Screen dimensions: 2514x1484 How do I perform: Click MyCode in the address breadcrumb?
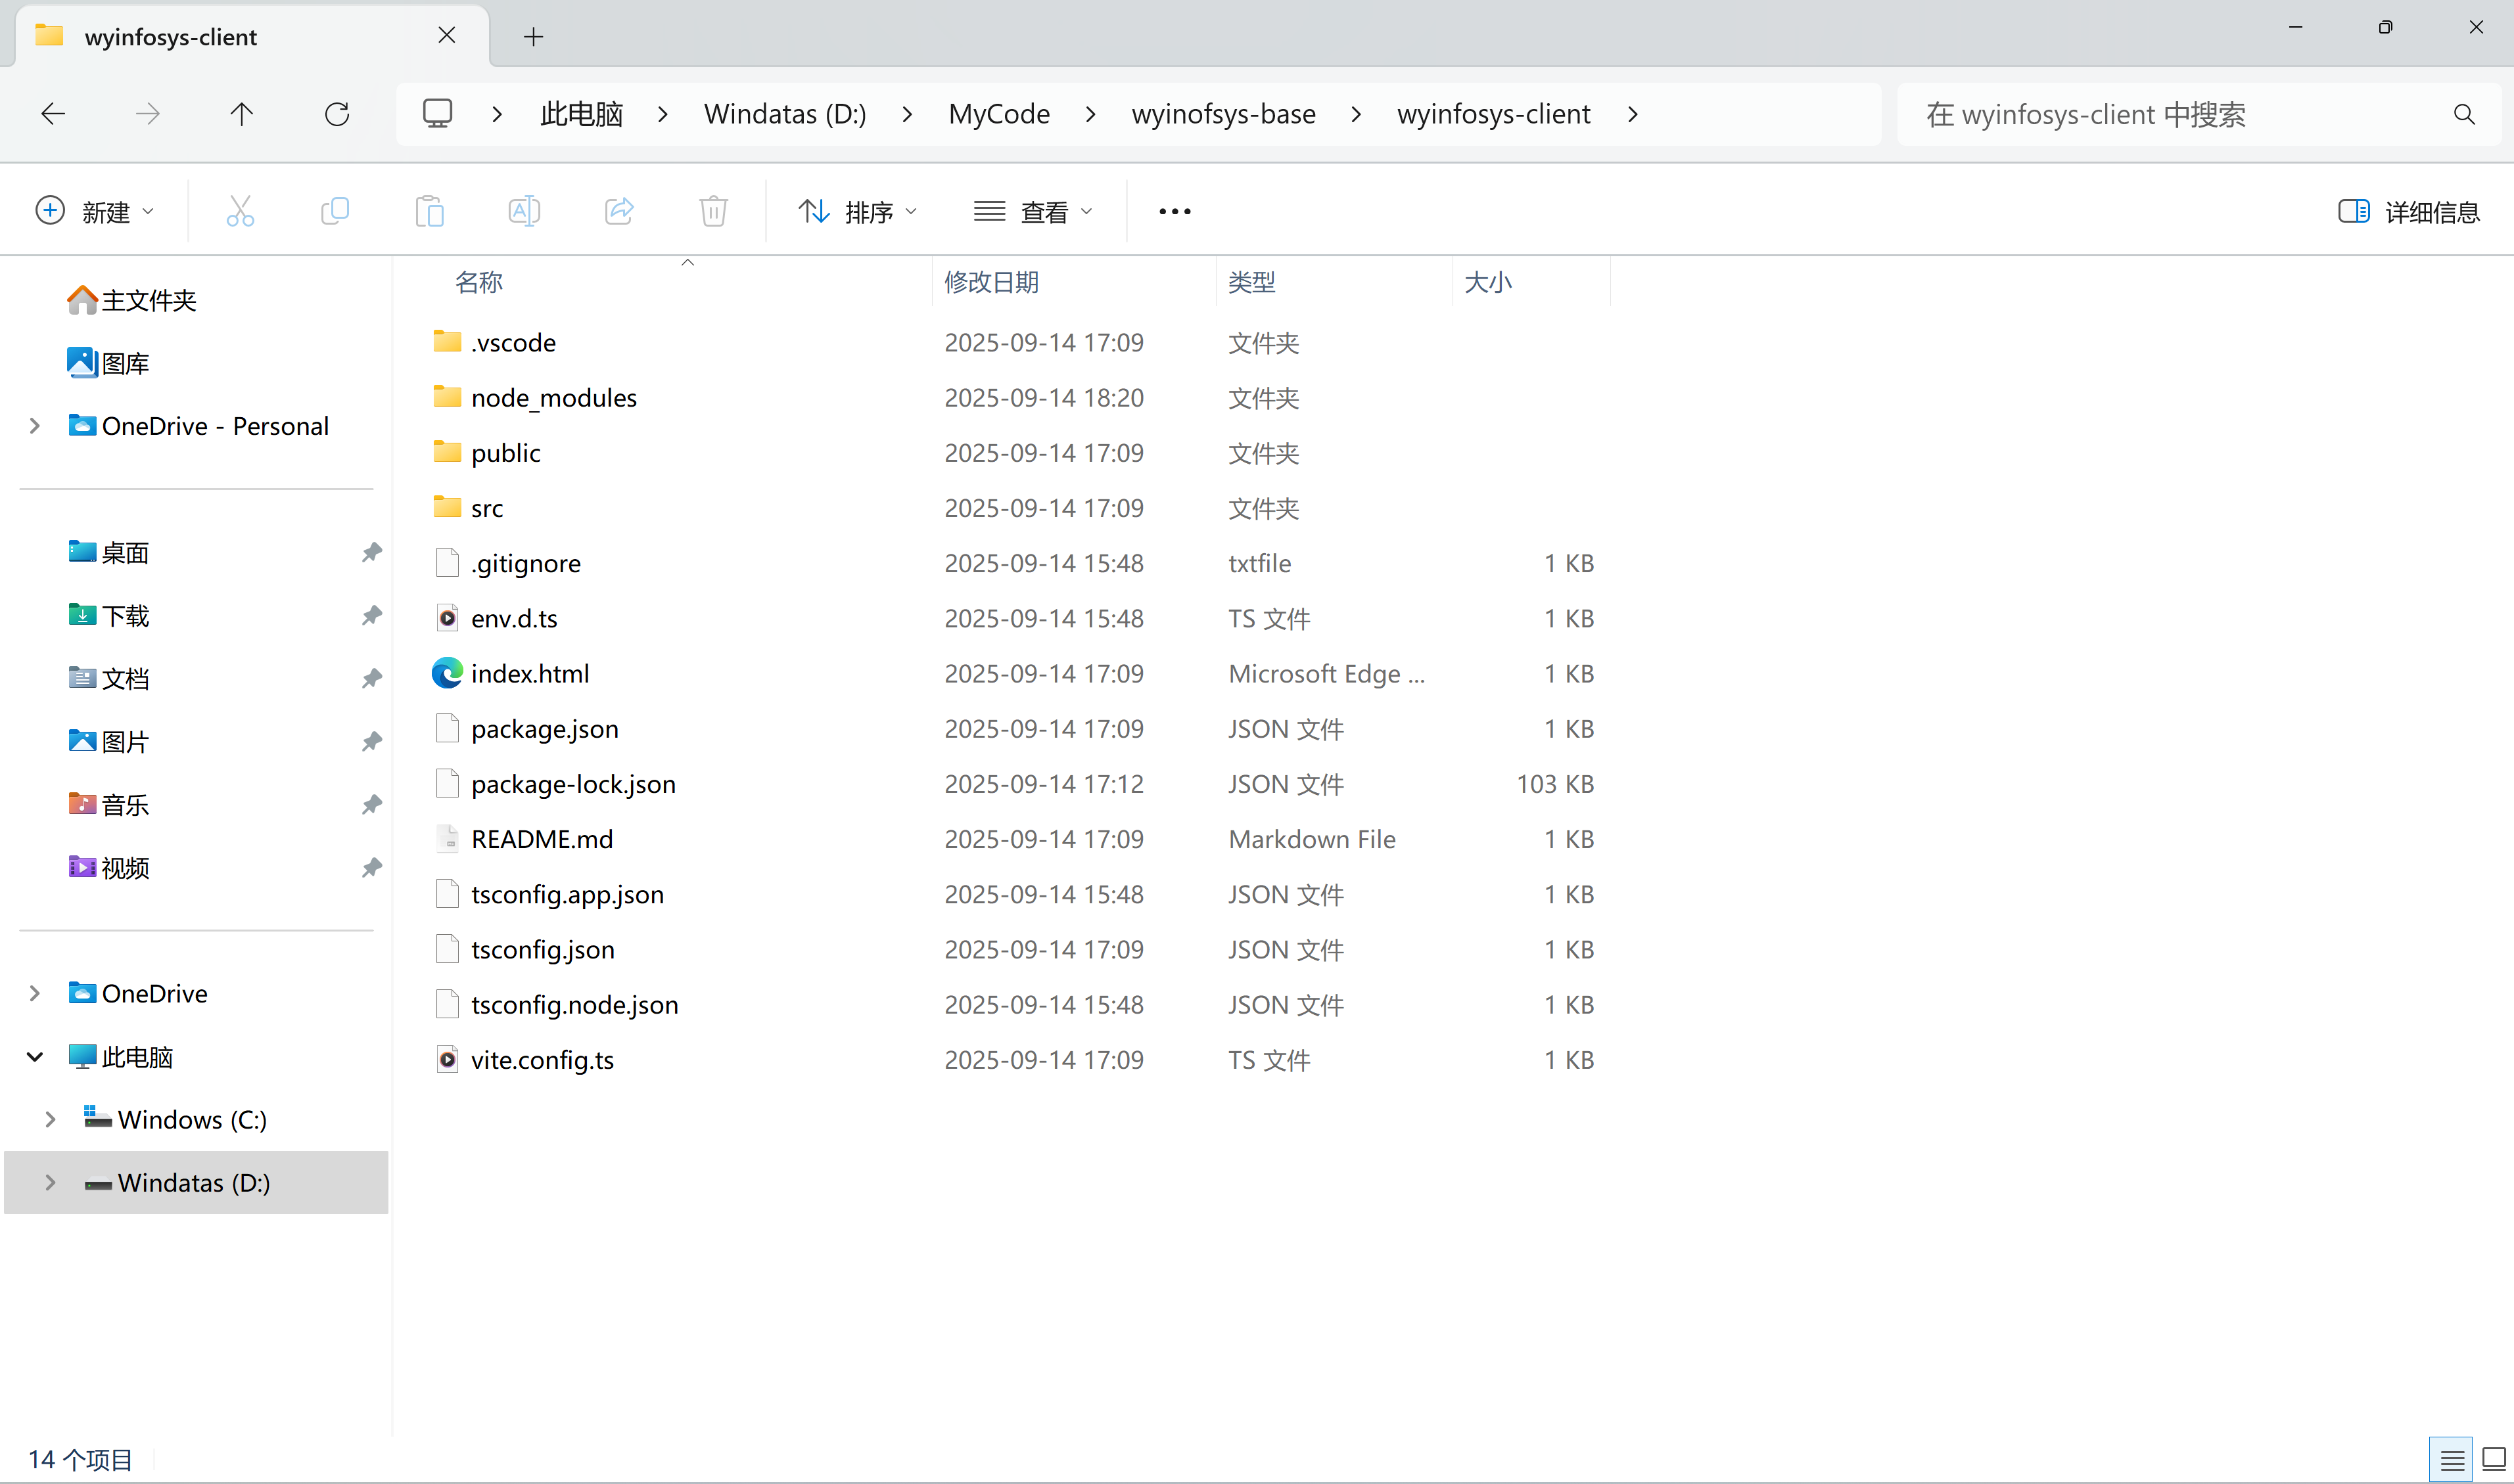998,114
